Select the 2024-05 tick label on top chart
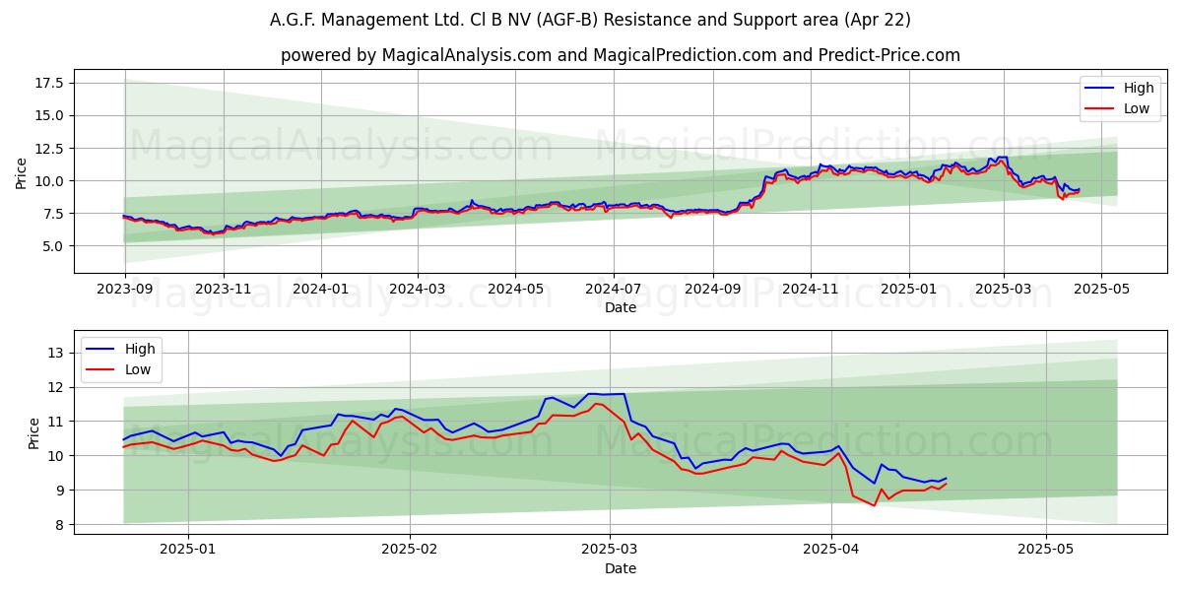Viewport: 1182px width, 591px height. (x=516, y=289)
